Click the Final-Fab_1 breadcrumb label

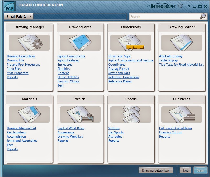(16, 16)
